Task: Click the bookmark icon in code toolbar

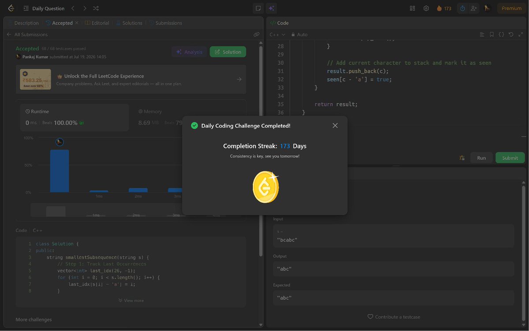Action: pyautogui.click(x=492, y=34)
